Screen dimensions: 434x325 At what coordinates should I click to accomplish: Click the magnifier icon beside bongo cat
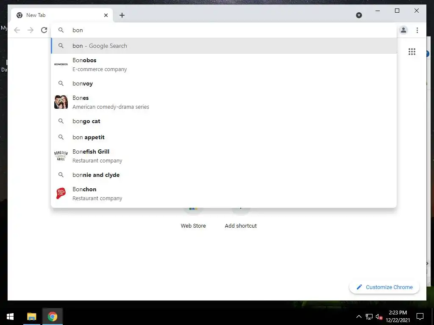point(61,121)
